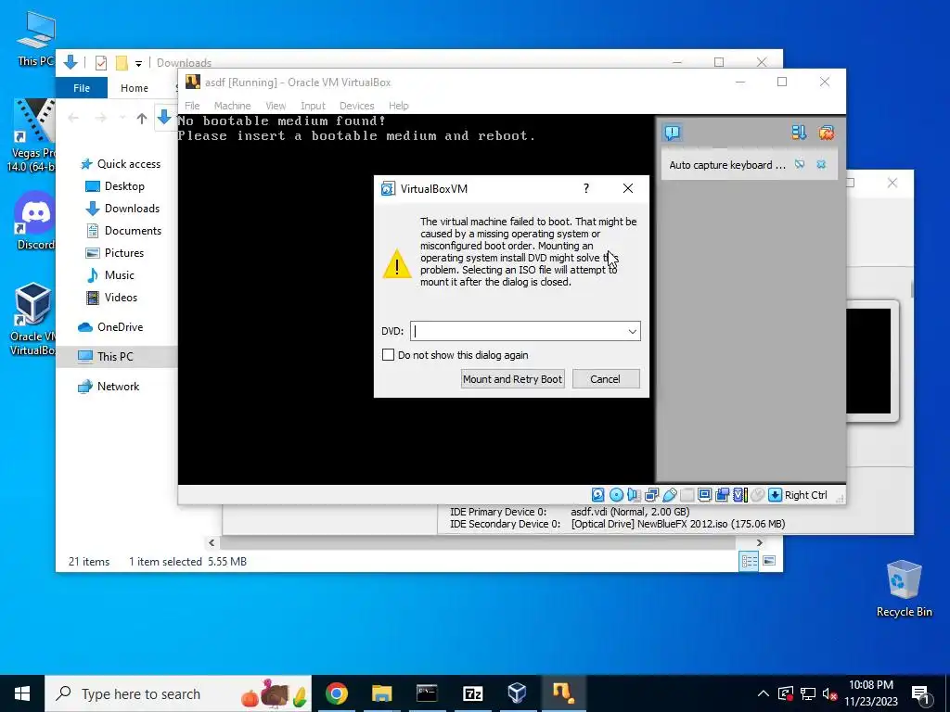This screenshot has height=712, width=950.
Task: Click the File tab in File Explorer
Action: (x=82, y=88)
